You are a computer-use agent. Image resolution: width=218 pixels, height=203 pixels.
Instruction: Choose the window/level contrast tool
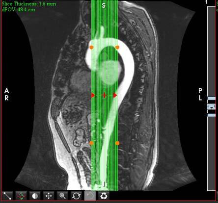click(35, 196)
